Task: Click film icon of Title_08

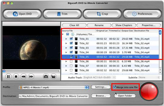Action: pos(76,70)
